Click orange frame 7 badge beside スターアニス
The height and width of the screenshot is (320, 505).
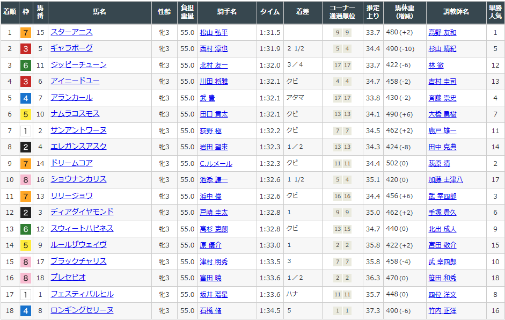coord(25,33)
